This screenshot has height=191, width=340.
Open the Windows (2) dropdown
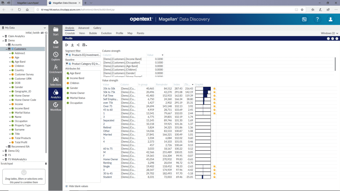329,33
